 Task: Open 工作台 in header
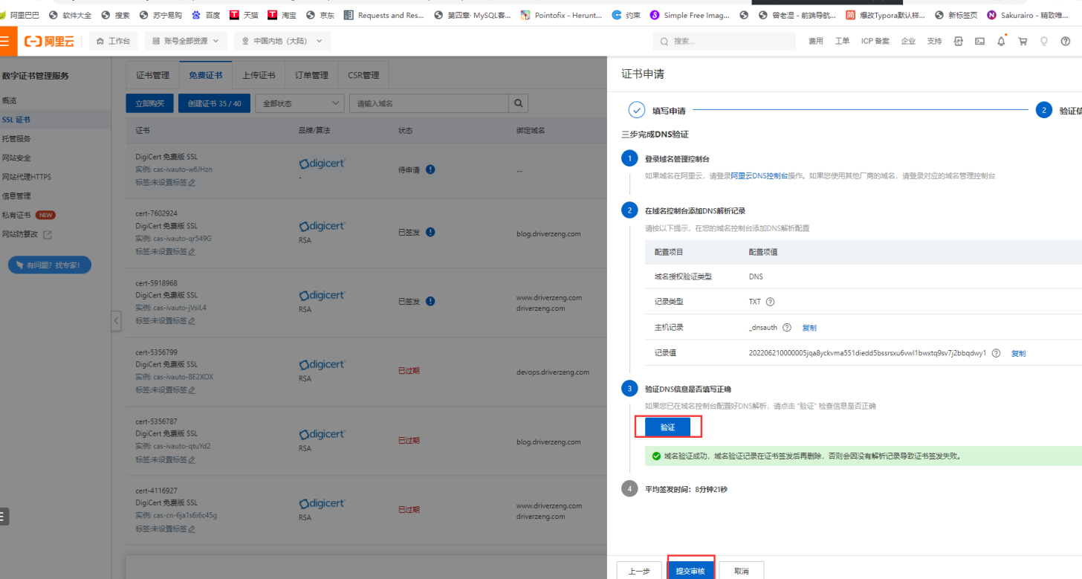(113, 42)
